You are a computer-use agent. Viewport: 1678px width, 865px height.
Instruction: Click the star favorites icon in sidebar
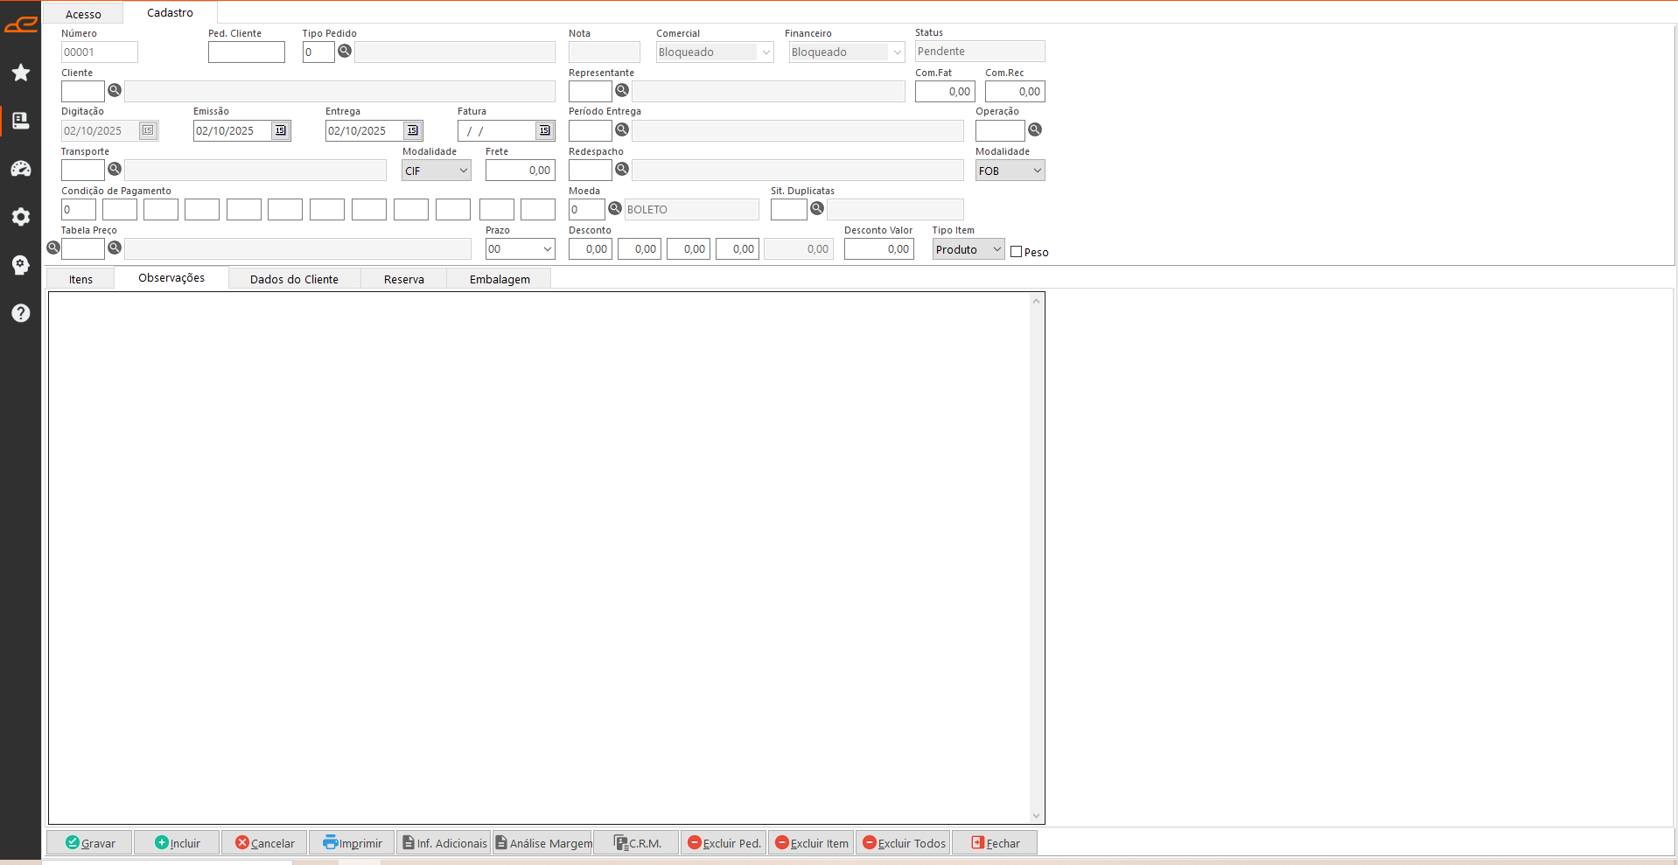click(x=21, y=73)
